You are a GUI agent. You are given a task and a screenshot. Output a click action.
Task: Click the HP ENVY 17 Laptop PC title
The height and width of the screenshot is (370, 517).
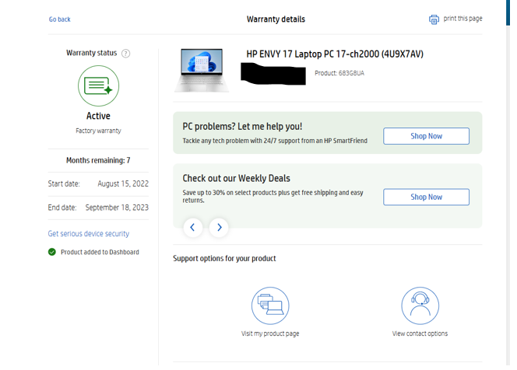[335, 54]
